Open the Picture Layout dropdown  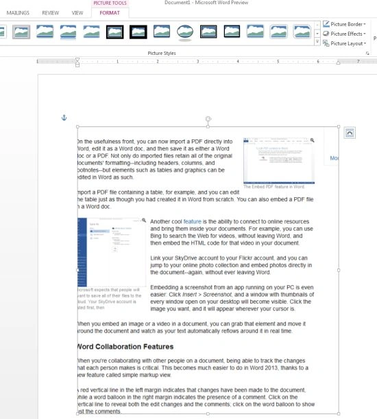tap(345, 43)
